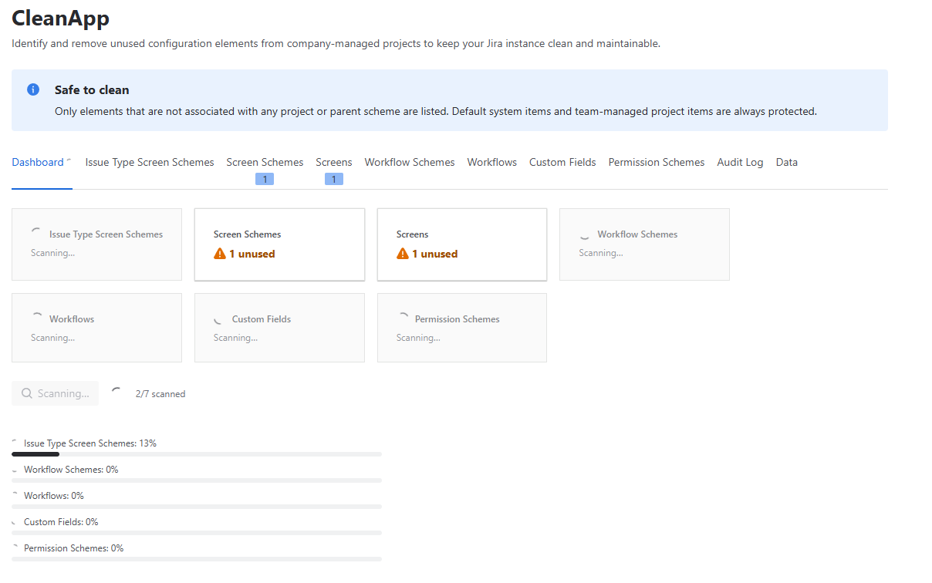
Task: Open the Dashboard tab dropdown caret
Action: [66, 160]
